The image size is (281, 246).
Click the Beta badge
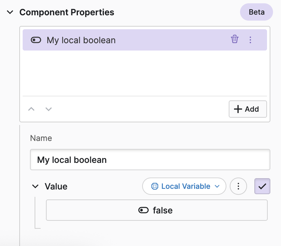tap(256, 13)
